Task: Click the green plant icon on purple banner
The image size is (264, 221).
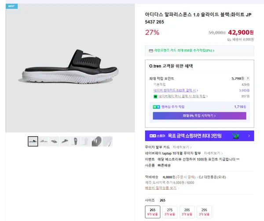Action: pyautogui.click(x=237, y=136)
